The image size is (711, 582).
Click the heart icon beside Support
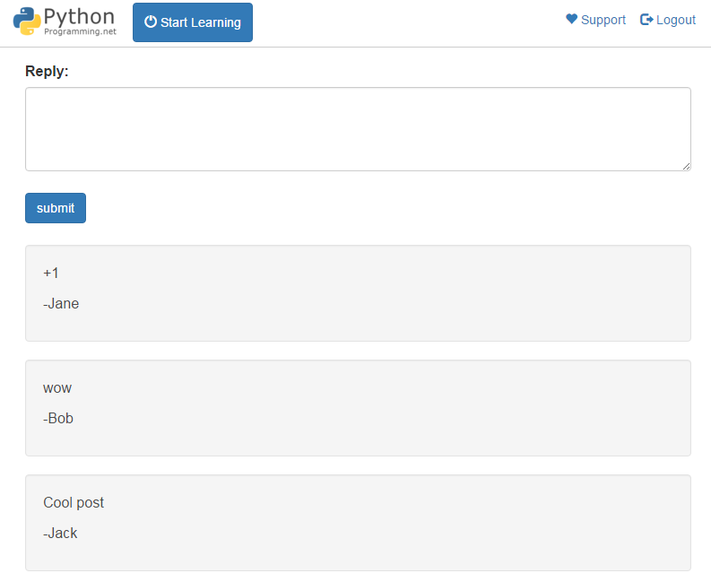572,20
